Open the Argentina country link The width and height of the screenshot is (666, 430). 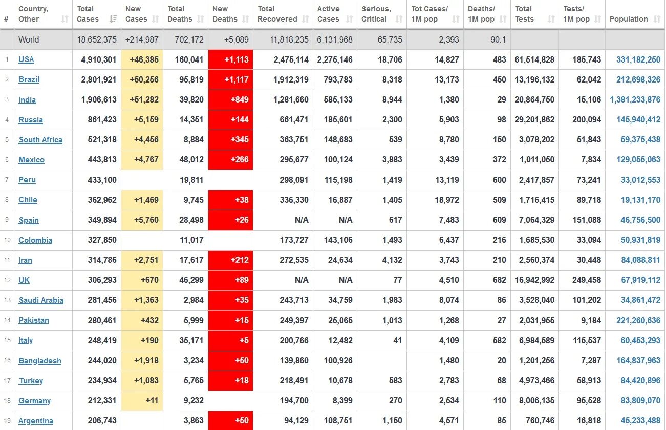coord(36,421)
